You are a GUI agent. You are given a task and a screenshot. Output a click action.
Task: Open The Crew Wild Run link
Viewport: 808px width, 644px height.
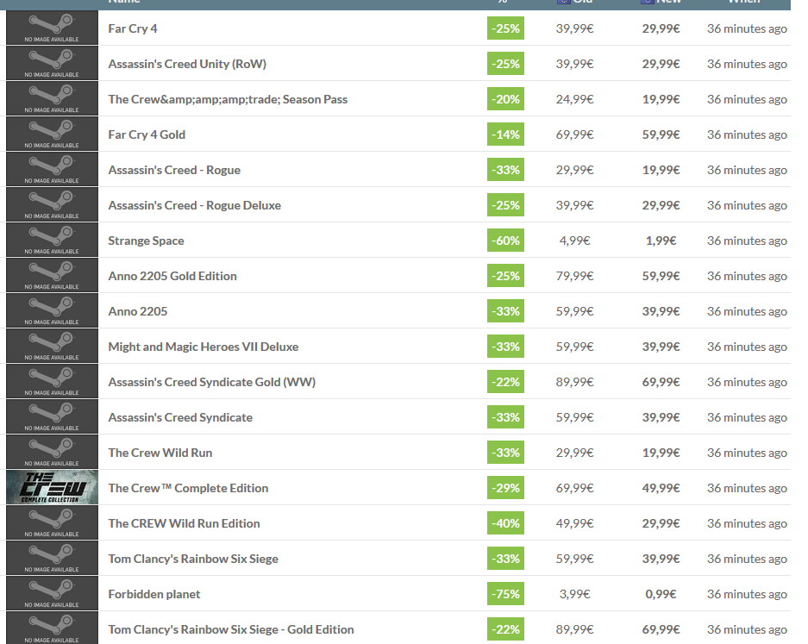160,453
